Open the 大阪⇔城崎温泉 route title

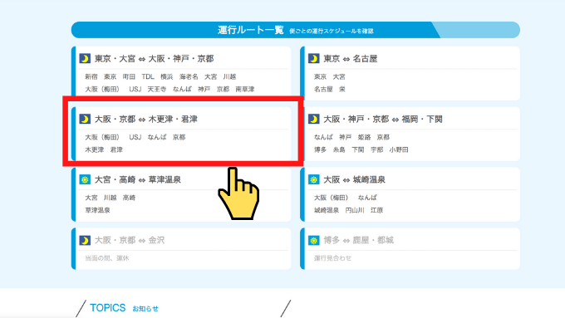tap(354, 179)
